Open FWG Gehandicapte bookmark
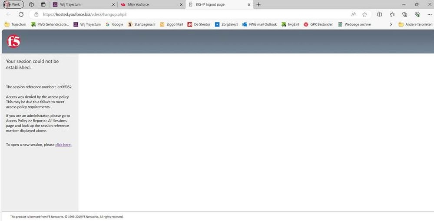The height and width of the screenshot is (221, 434). pos(50,24)
